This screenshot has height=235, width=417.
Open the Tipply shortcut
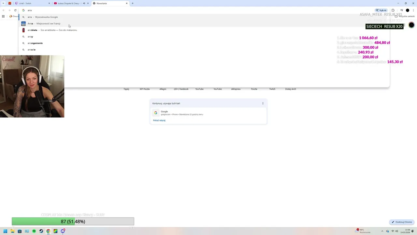point(126,89)
